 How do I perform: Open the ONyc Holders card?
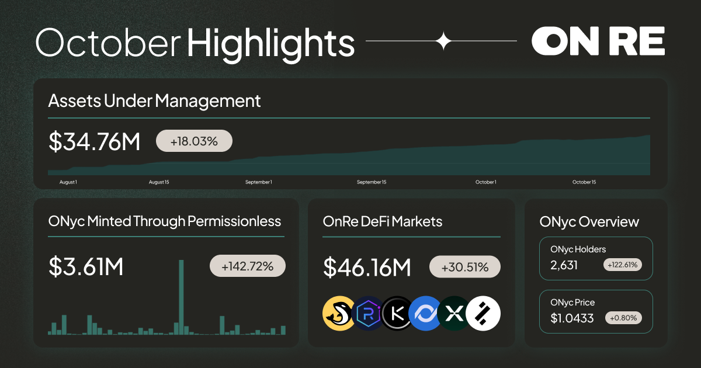[x=596, y=258]
